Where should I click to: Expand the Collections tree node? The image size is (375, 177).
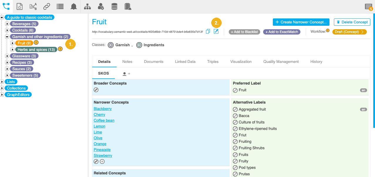pyautogui.click(x=2, y=88)
